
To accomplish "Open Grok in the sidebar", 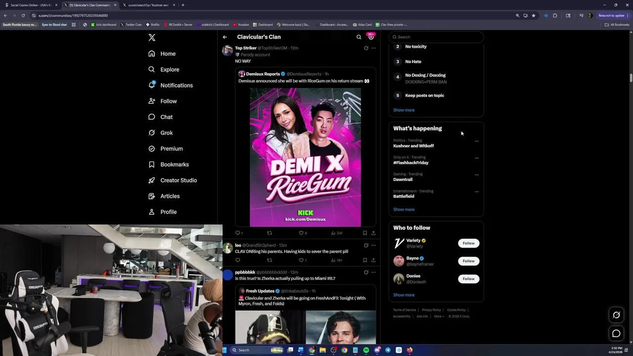I will pos(160,133).
